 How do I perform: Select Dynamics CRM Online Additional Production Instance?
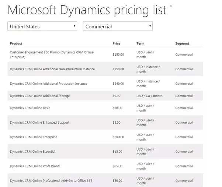pyautogui.click(x=49, y=84)
